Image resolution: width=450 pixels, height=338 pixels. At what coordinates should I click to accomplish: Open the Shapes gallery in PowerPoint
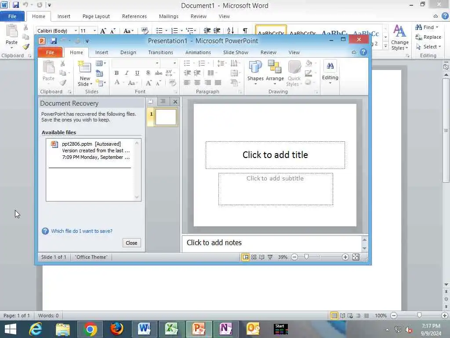point(255,73)
